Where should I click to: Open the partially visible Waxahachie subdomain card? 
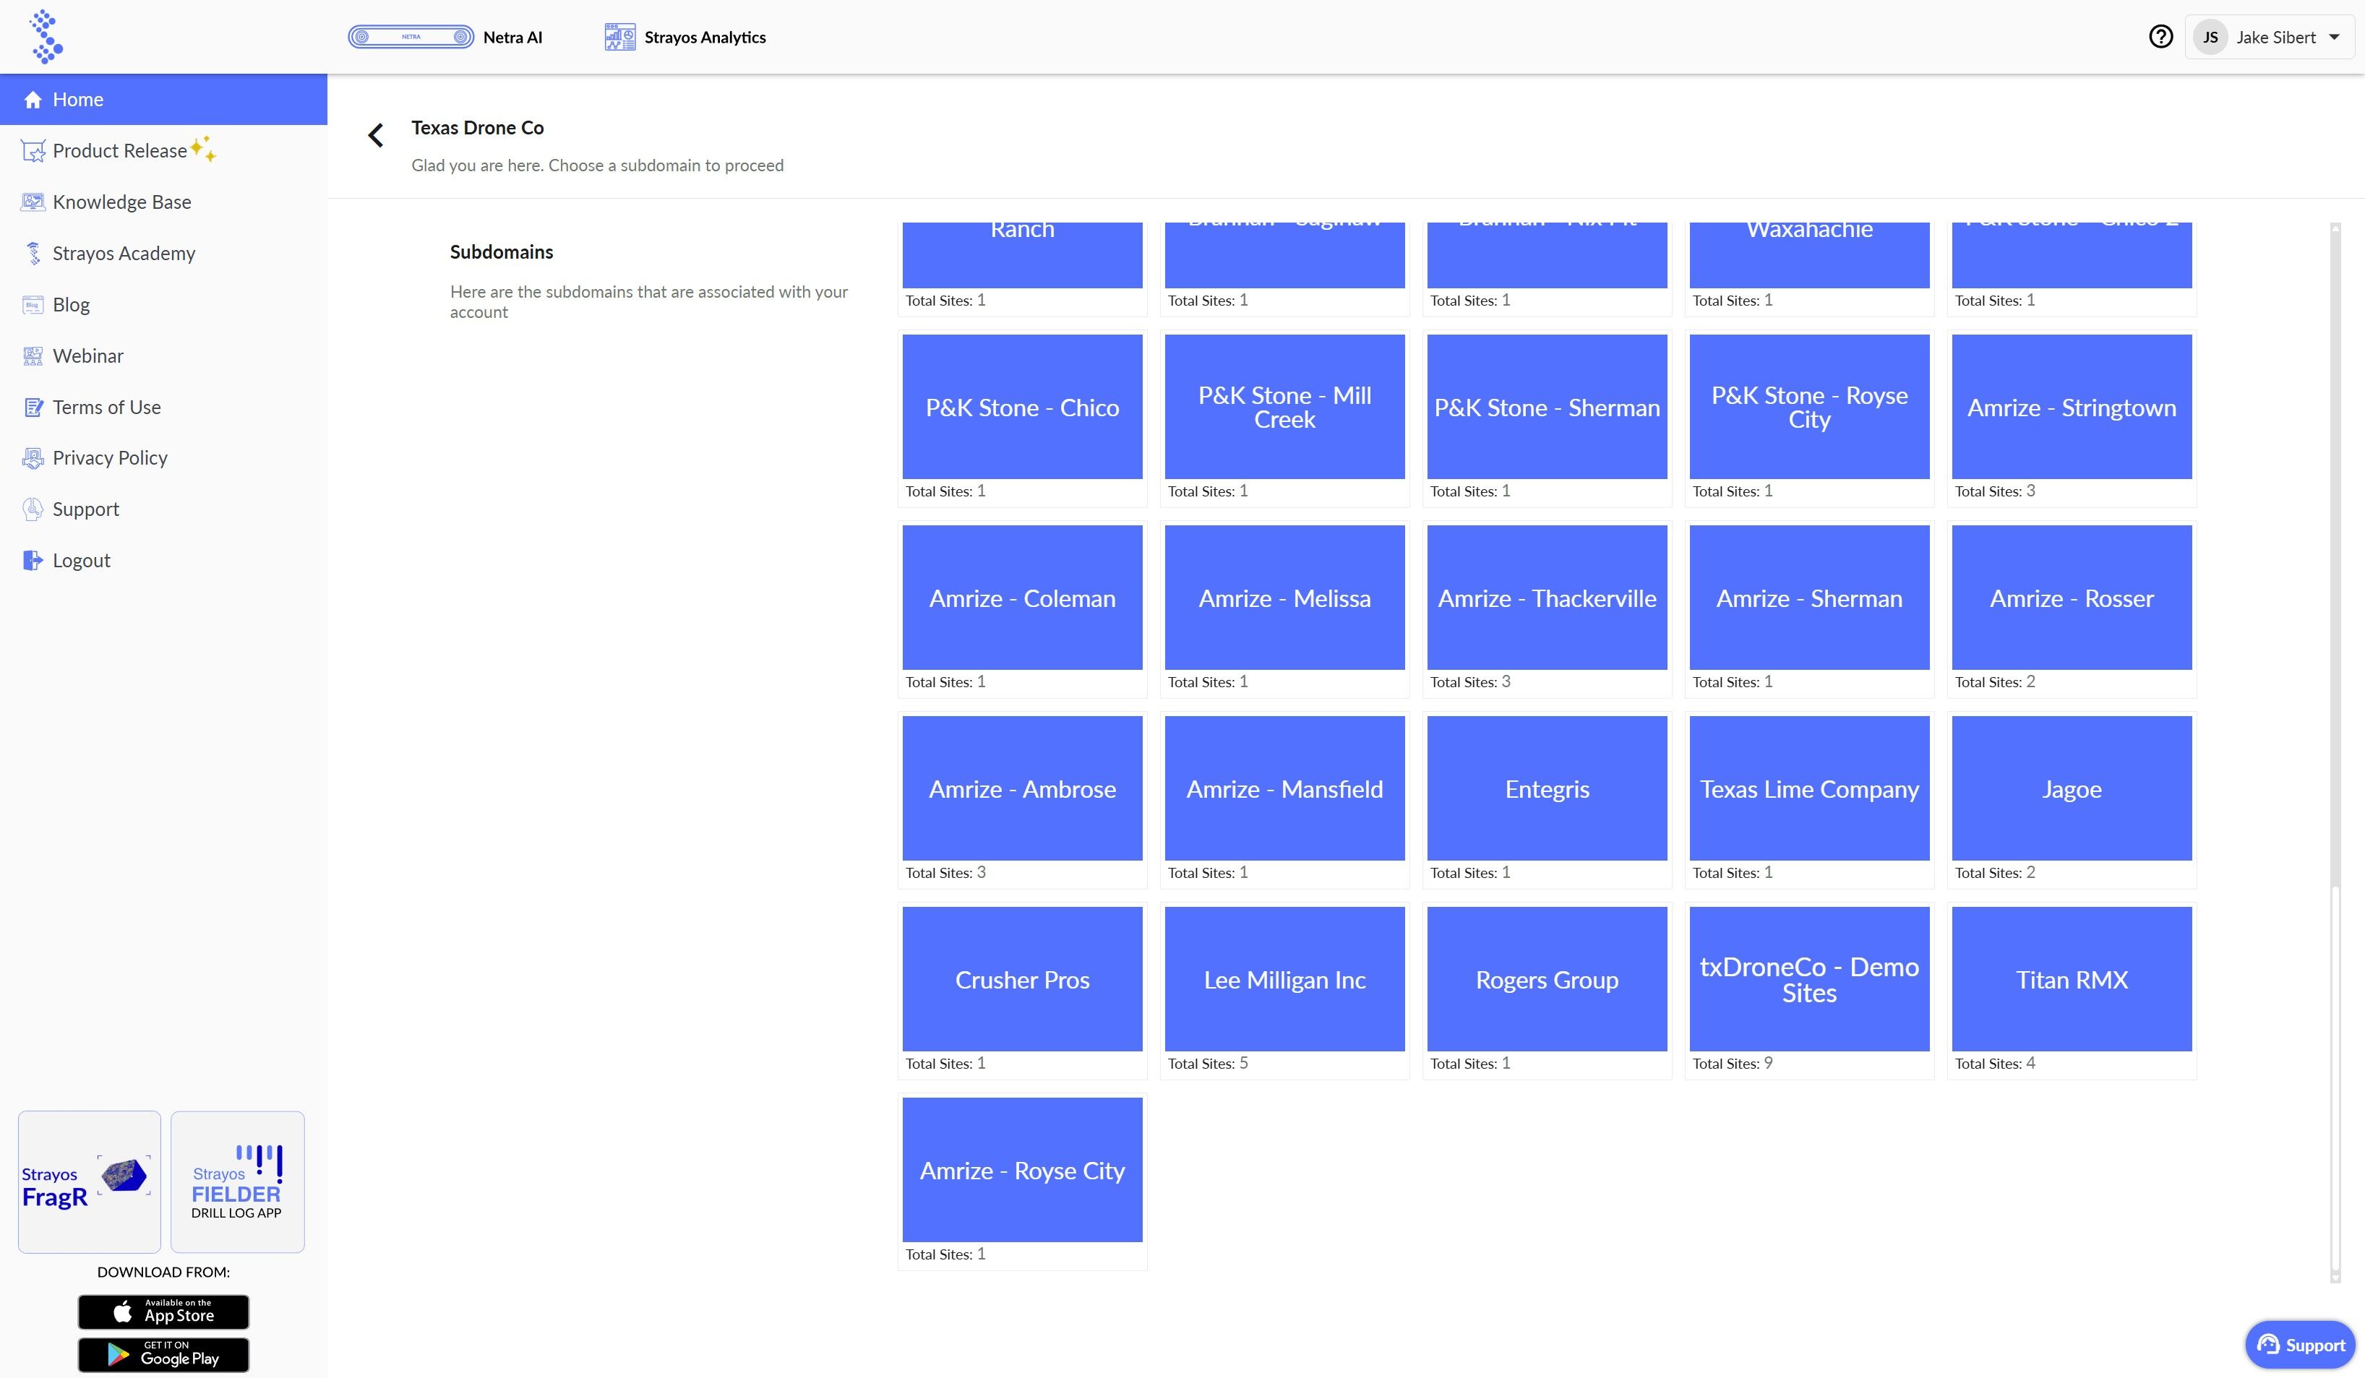click(1809, 255)
